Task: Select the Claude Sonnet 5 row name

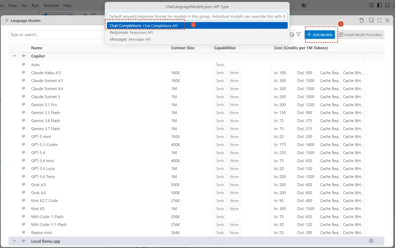Action: pyautogui.click(x=46, y=97)
